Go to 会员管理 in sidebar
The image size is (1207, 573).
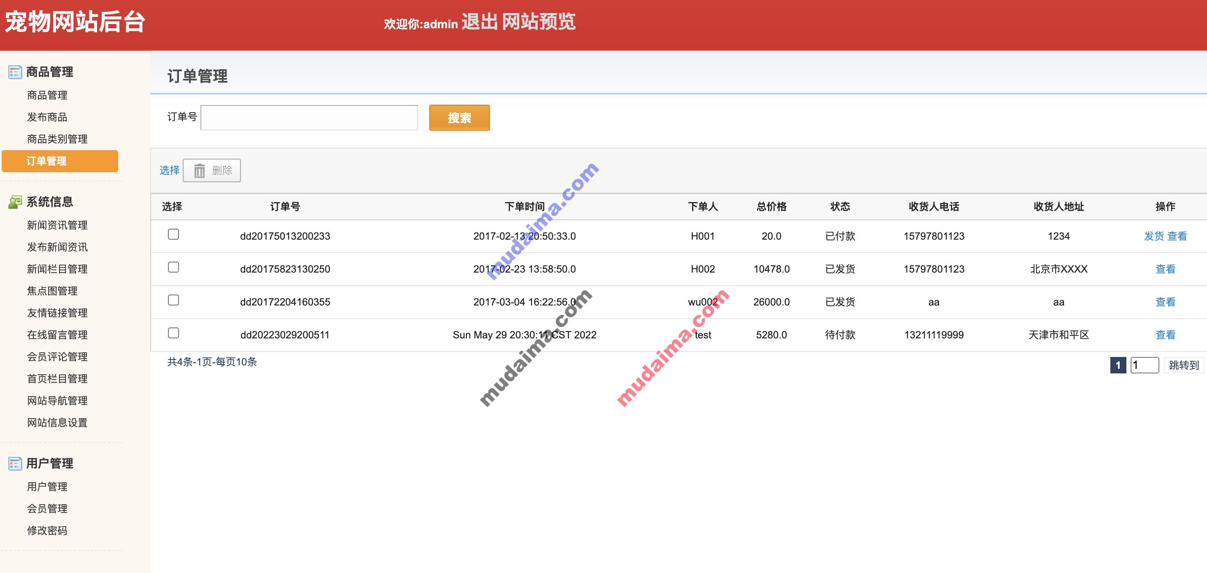coord(47,509)
